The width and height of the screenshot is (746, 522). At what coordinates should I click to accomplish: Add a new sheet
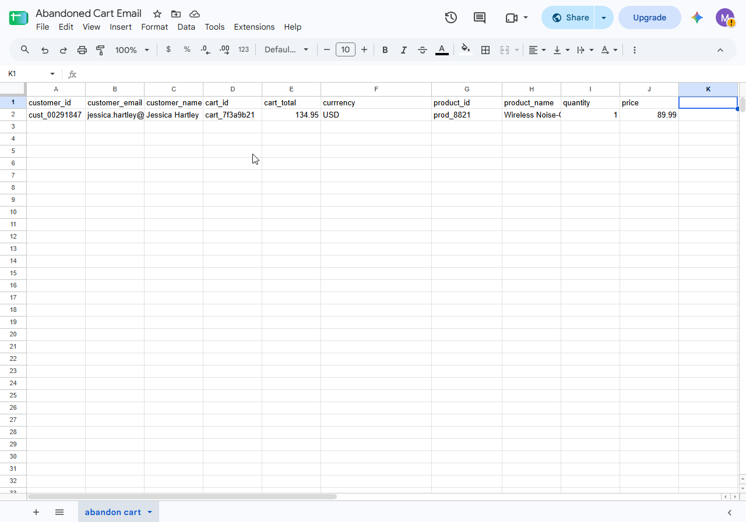[36, 512]
